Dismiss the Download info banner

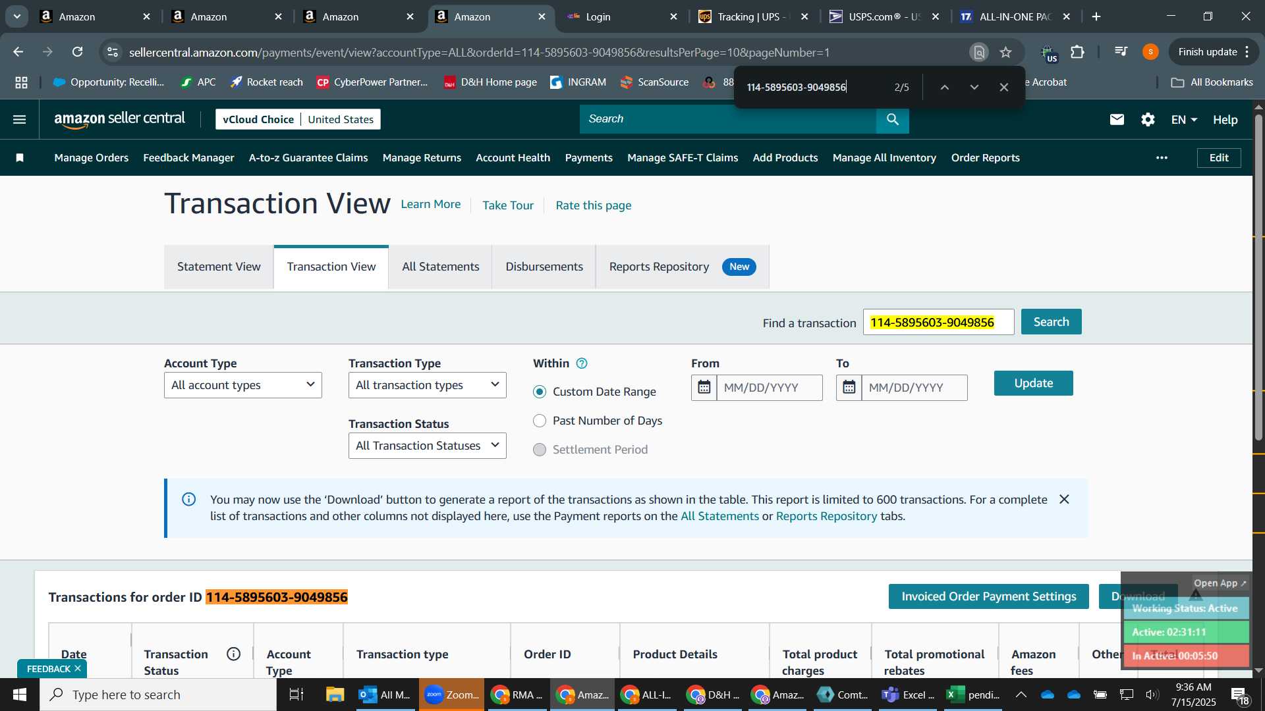coord(1064,499)
